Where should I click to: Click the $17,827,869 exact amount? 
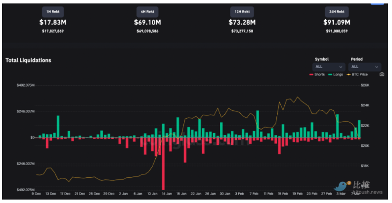click(53, 31)
